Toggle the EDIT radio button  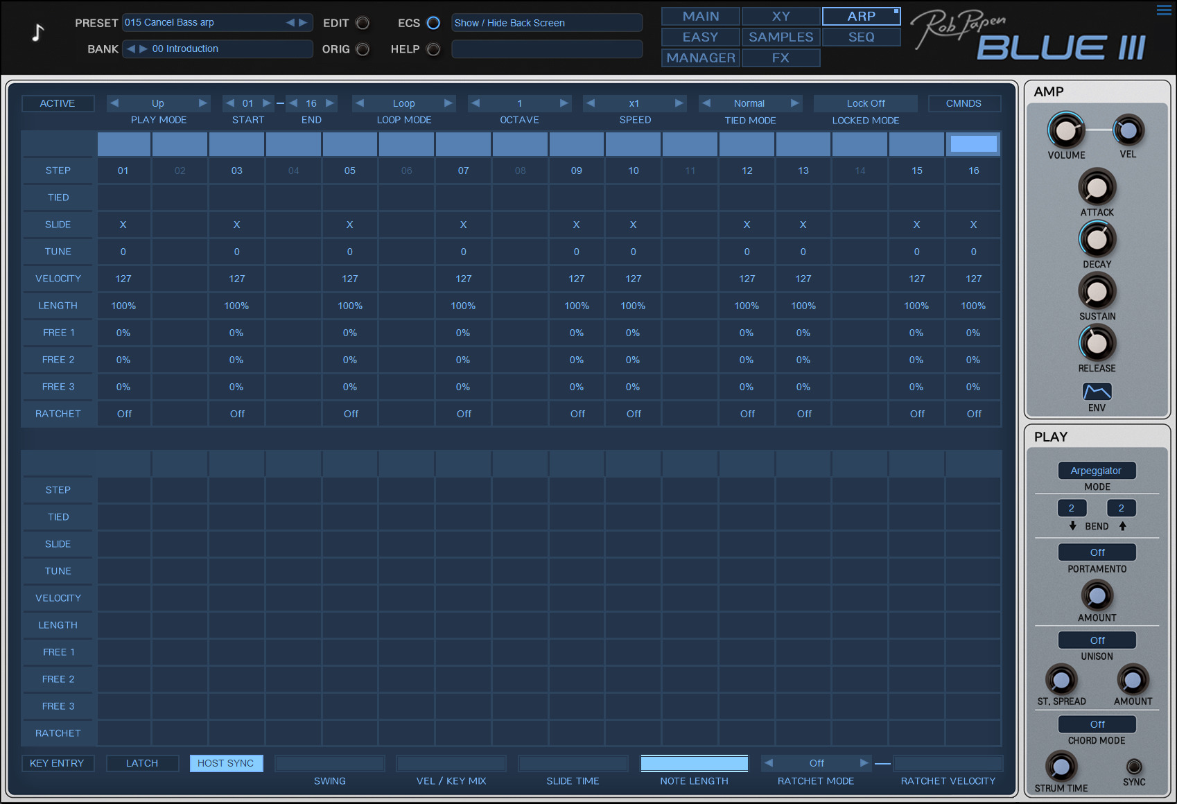(x=363, y=23)
